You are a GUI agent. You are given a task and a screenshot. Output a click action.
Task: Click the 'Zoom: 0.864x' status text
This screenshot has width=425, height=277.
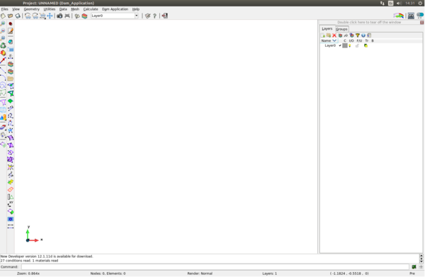(28, 273)
